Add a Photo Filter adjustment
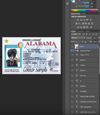Screen dimensions: 100x115 pos(86,24)
